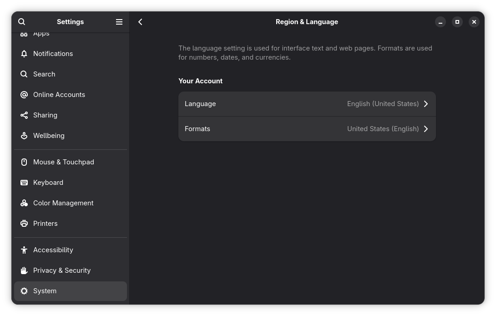Click the Formats row label
Screen dimensions: 496x316
[x=197, y=129]
